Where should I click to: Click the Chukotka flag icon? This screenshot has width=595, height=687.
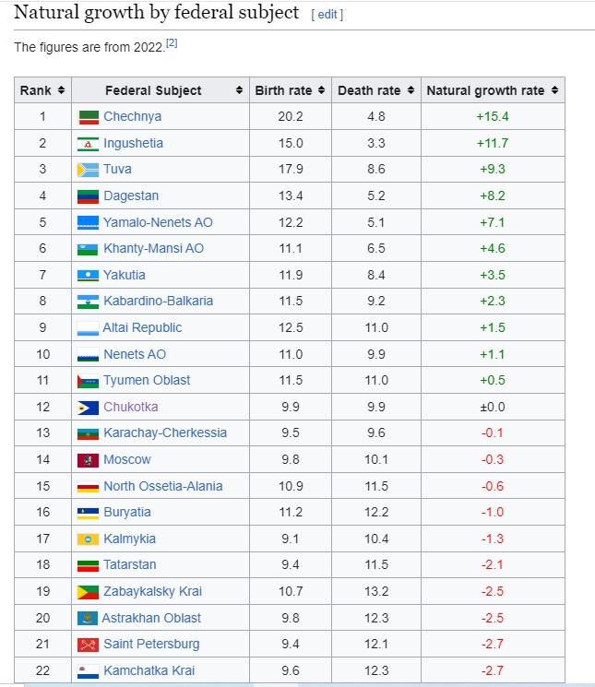(89, 408)
